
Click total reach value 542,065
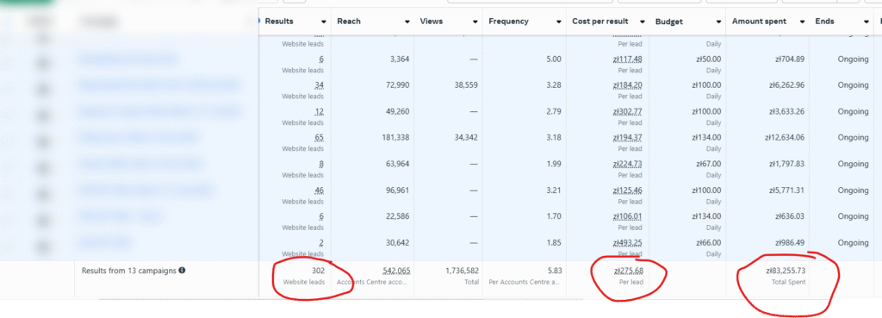396,271
